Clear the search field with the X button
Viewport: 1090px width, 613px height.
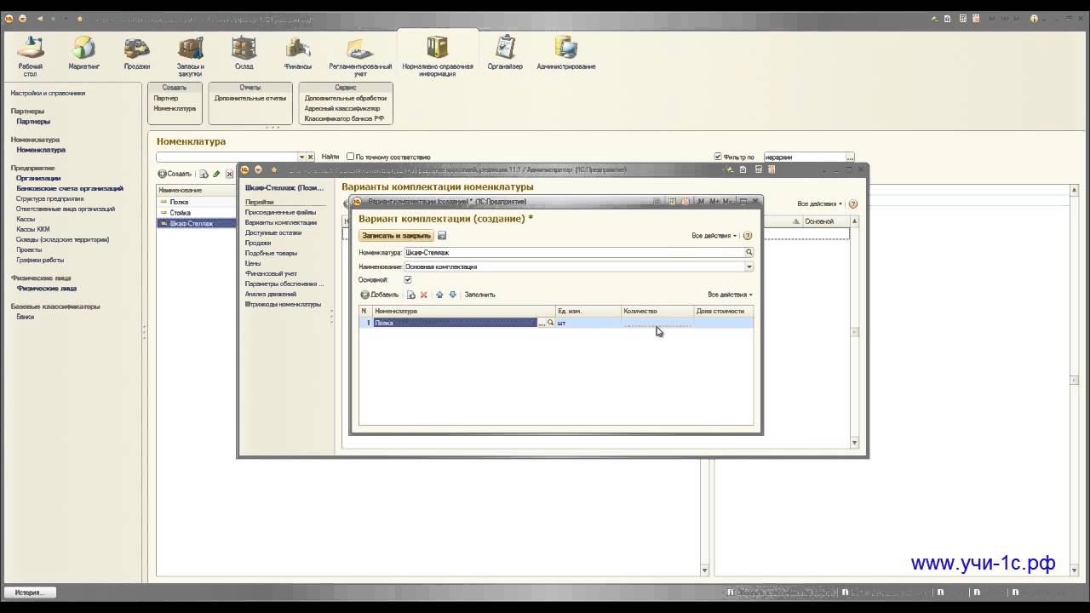click(311, 157)
